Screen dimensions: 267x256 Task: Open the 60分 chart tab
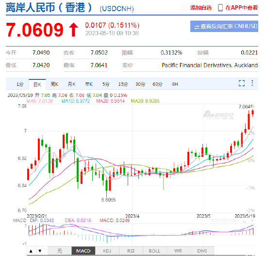157,84
